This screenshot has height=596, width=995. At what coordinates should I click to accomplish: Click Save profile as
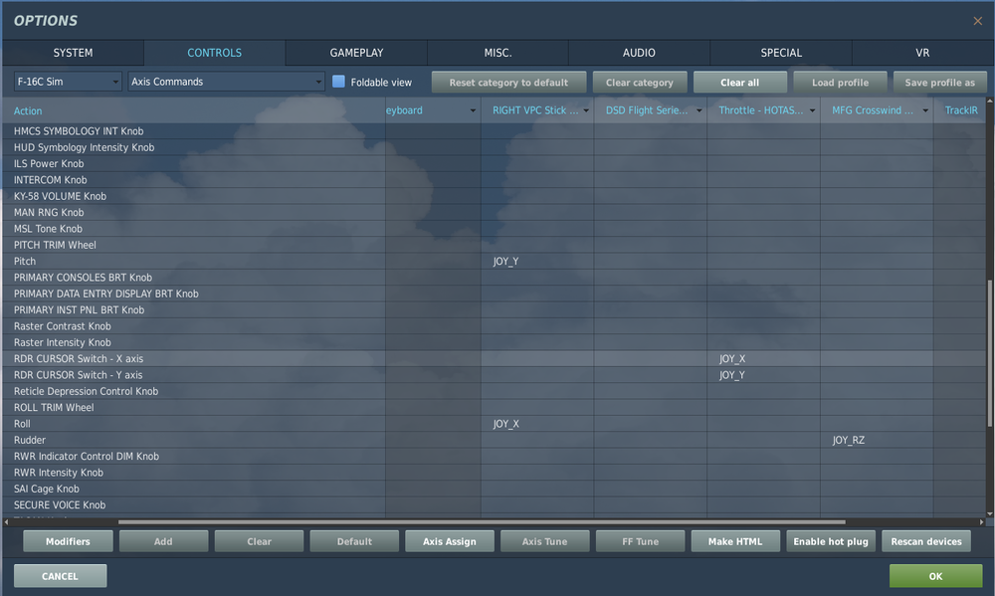(x=939, y=81)
